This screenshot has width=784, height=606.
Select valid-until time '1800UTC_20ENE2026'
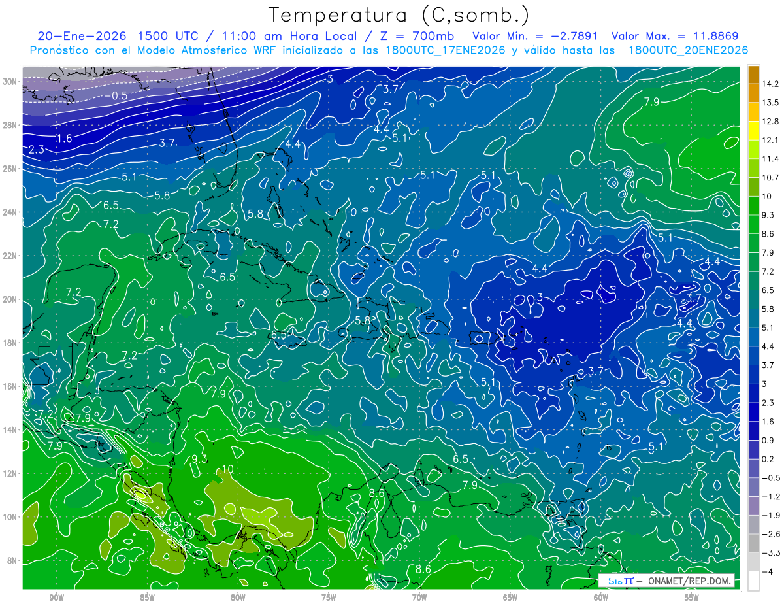pyautogui.click(x=688, y=50)
